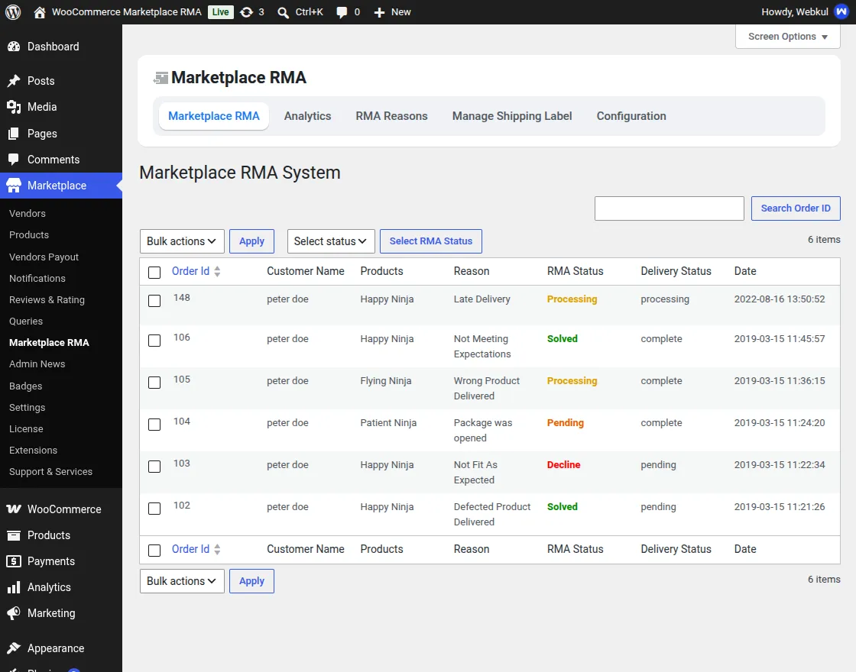
Task: Click the Media library icon
Action: click(x=14, y=107)
